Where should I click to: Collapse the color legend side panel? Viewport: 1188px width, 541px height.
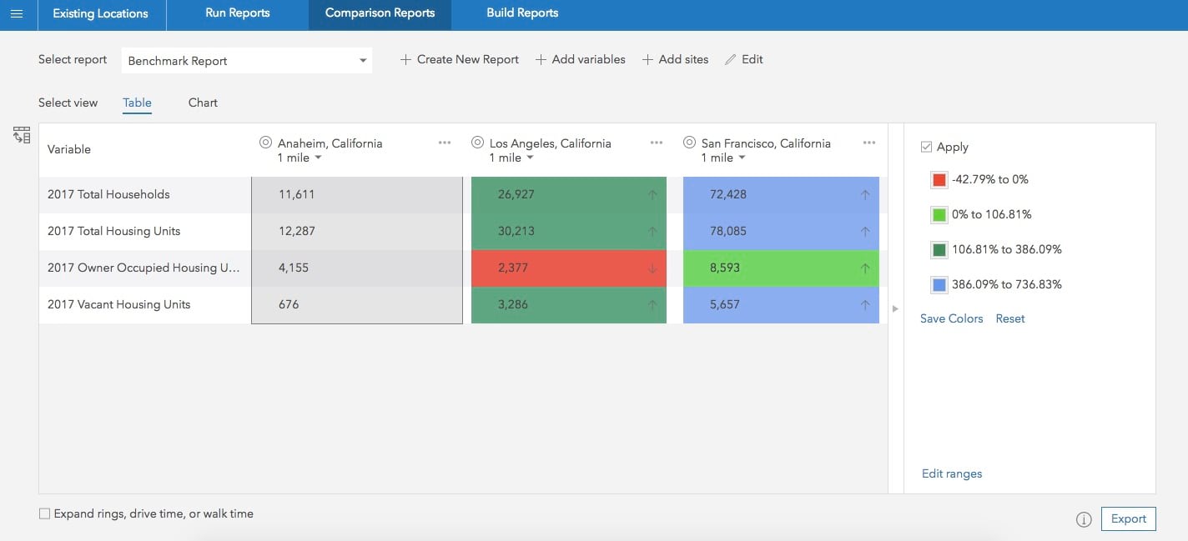(895, 308)
